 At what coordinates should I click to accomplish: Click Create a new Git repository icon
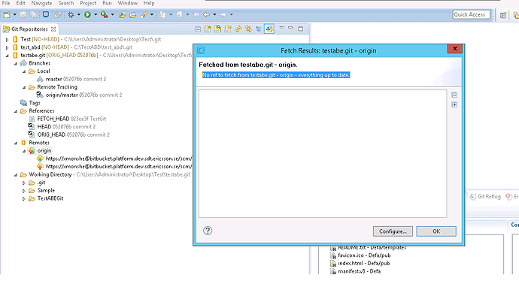(x=228, y=29)
